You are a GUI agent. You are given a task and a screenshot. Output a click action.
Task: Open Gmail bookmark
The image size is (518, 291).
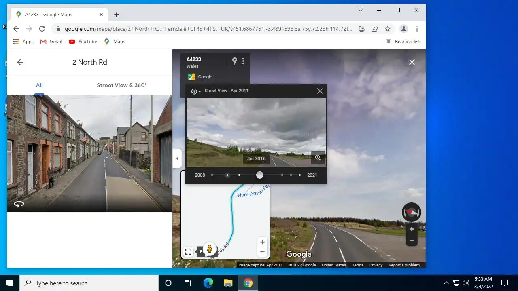pos(51,42)
